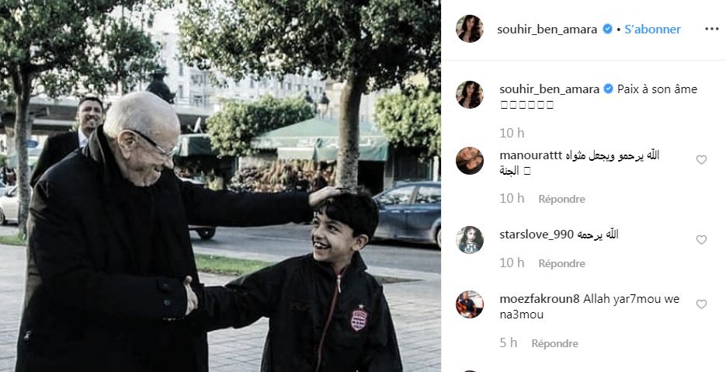
Task: Open starslove_990's profile avatar
Action: tap(470, 239)
